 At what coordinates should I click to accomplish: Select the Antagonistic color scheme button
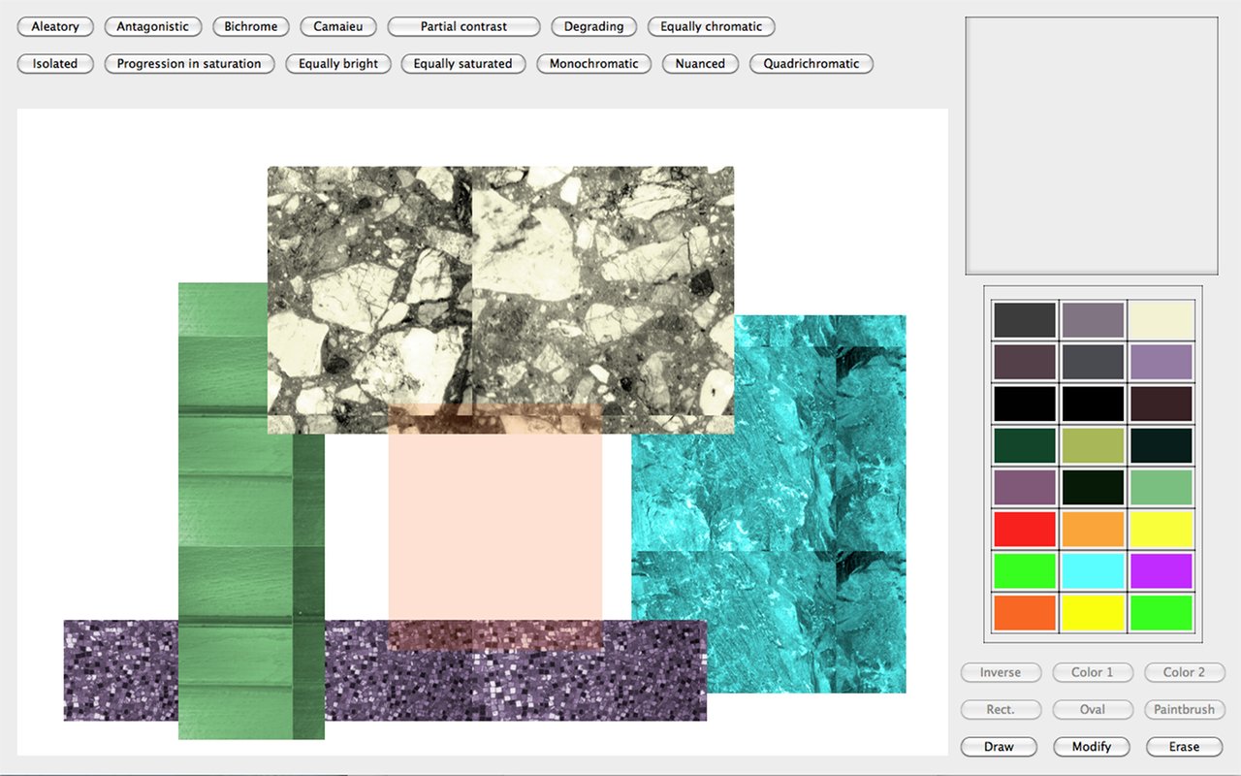point(152,27)
